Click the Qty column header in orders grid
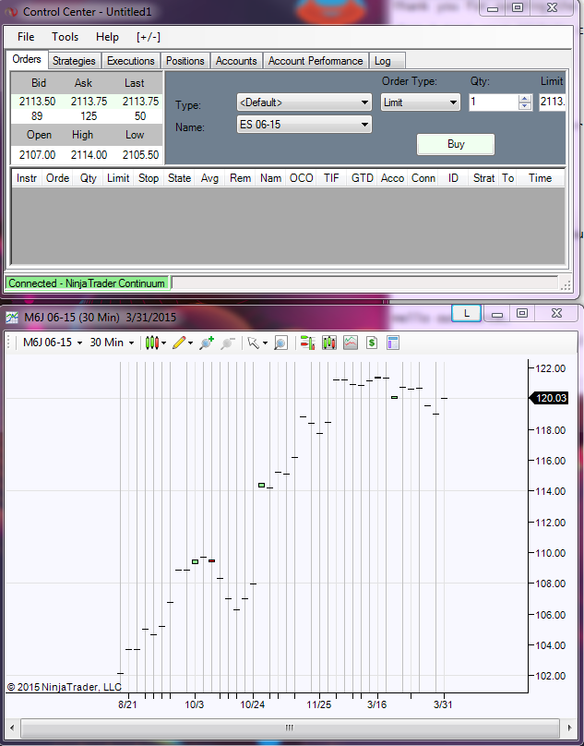This screenshot has width=584, height=746. coord(88,178)
